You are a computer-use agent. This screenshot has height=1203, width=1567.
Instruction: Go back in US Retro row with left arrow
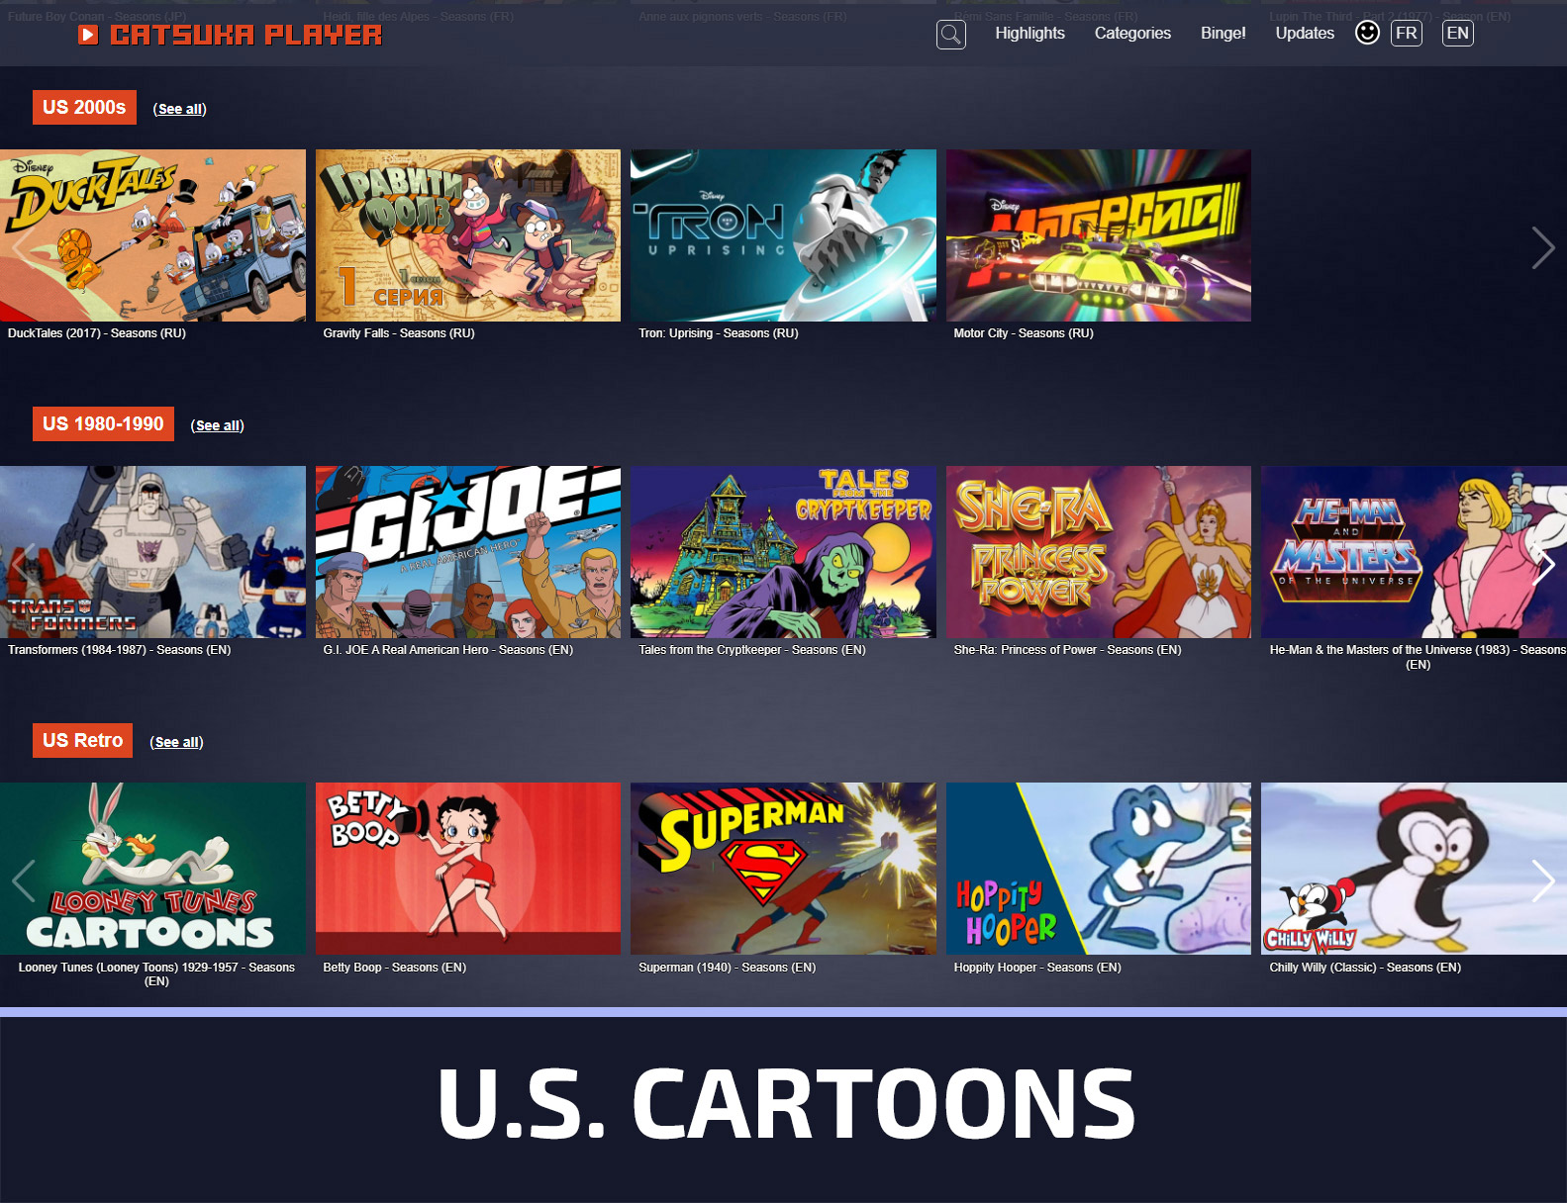(x=23, y=880)
